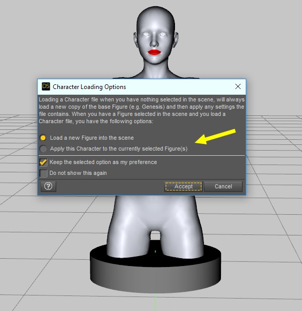
Task: Open help with the question mark button
Action: tap(49, 186)
